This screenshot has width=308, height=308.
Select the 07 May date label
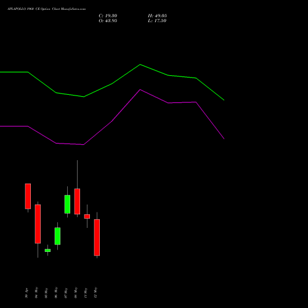point(66,293)
